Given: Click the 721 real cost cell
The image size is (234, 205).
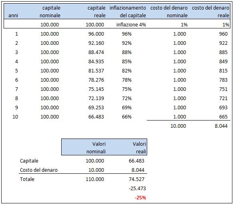Looking at the screenshot, I should coord(223,98).
